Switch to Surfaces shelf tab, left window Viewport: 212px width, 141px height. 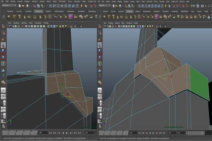(x=28, y=11)
